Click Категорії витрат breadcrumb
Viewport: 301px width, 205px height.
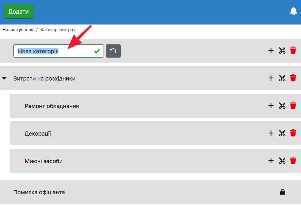point(58,30)
